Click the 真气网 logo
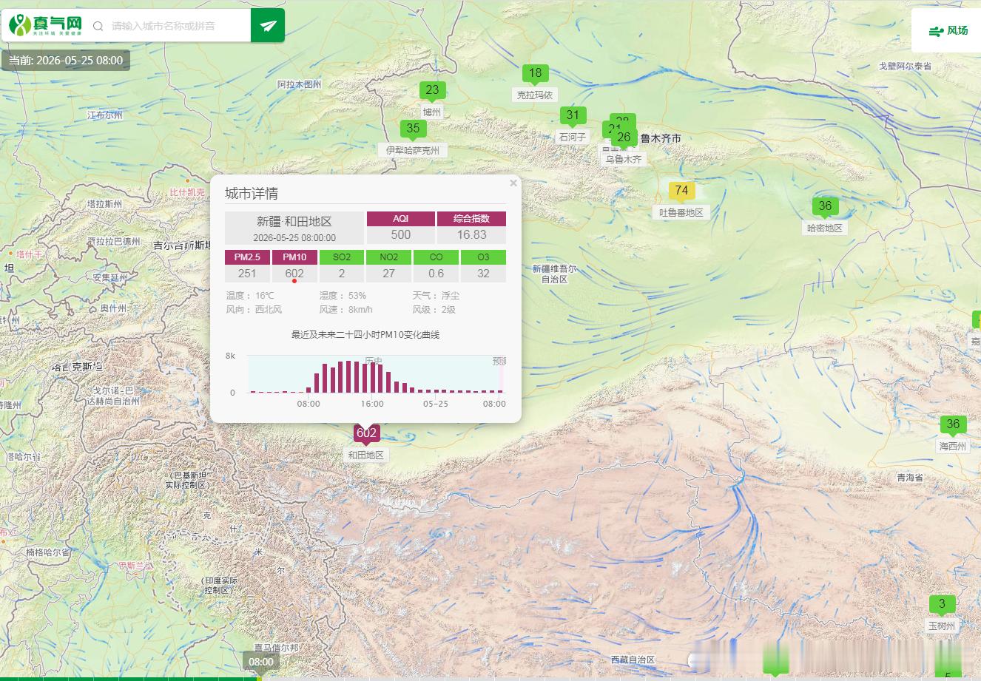 click(x=46, y=26)
